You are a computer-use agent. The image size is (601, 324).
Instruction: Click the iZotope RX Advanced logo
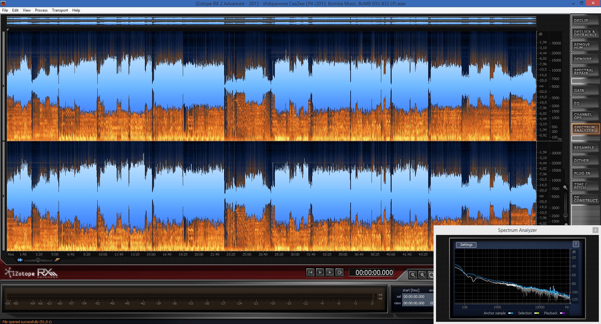(x=31, y=273)
